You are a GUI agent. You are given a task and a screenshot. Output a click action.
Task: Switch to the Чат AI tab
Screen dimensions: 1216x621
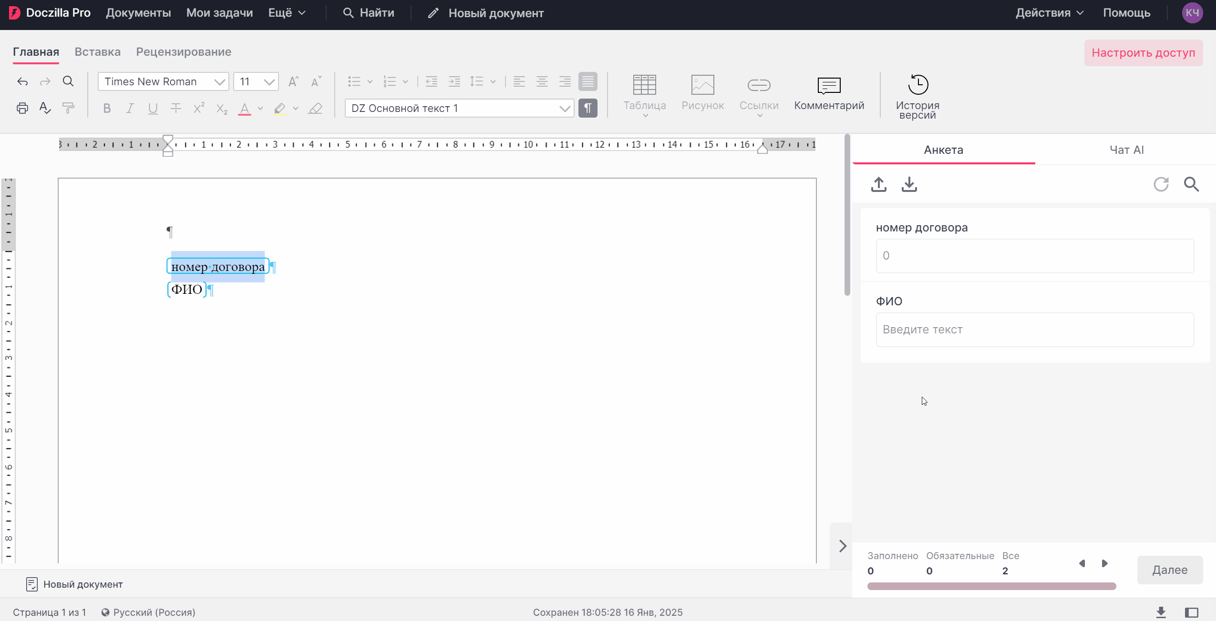pyautogui.click(x=1126, y=150)
